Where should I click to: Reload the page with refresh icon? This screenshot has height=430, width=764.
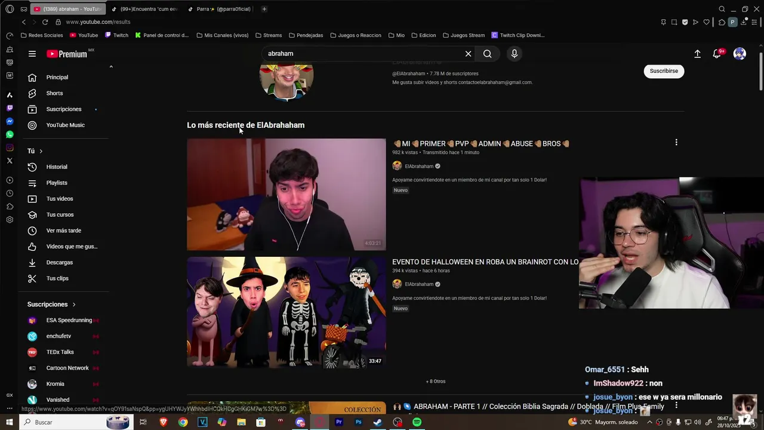coord(45,22)
